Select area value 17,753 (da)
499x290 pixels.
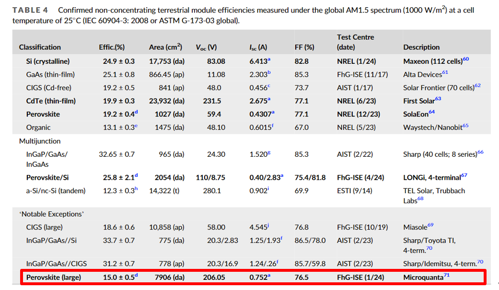(167, 61)
